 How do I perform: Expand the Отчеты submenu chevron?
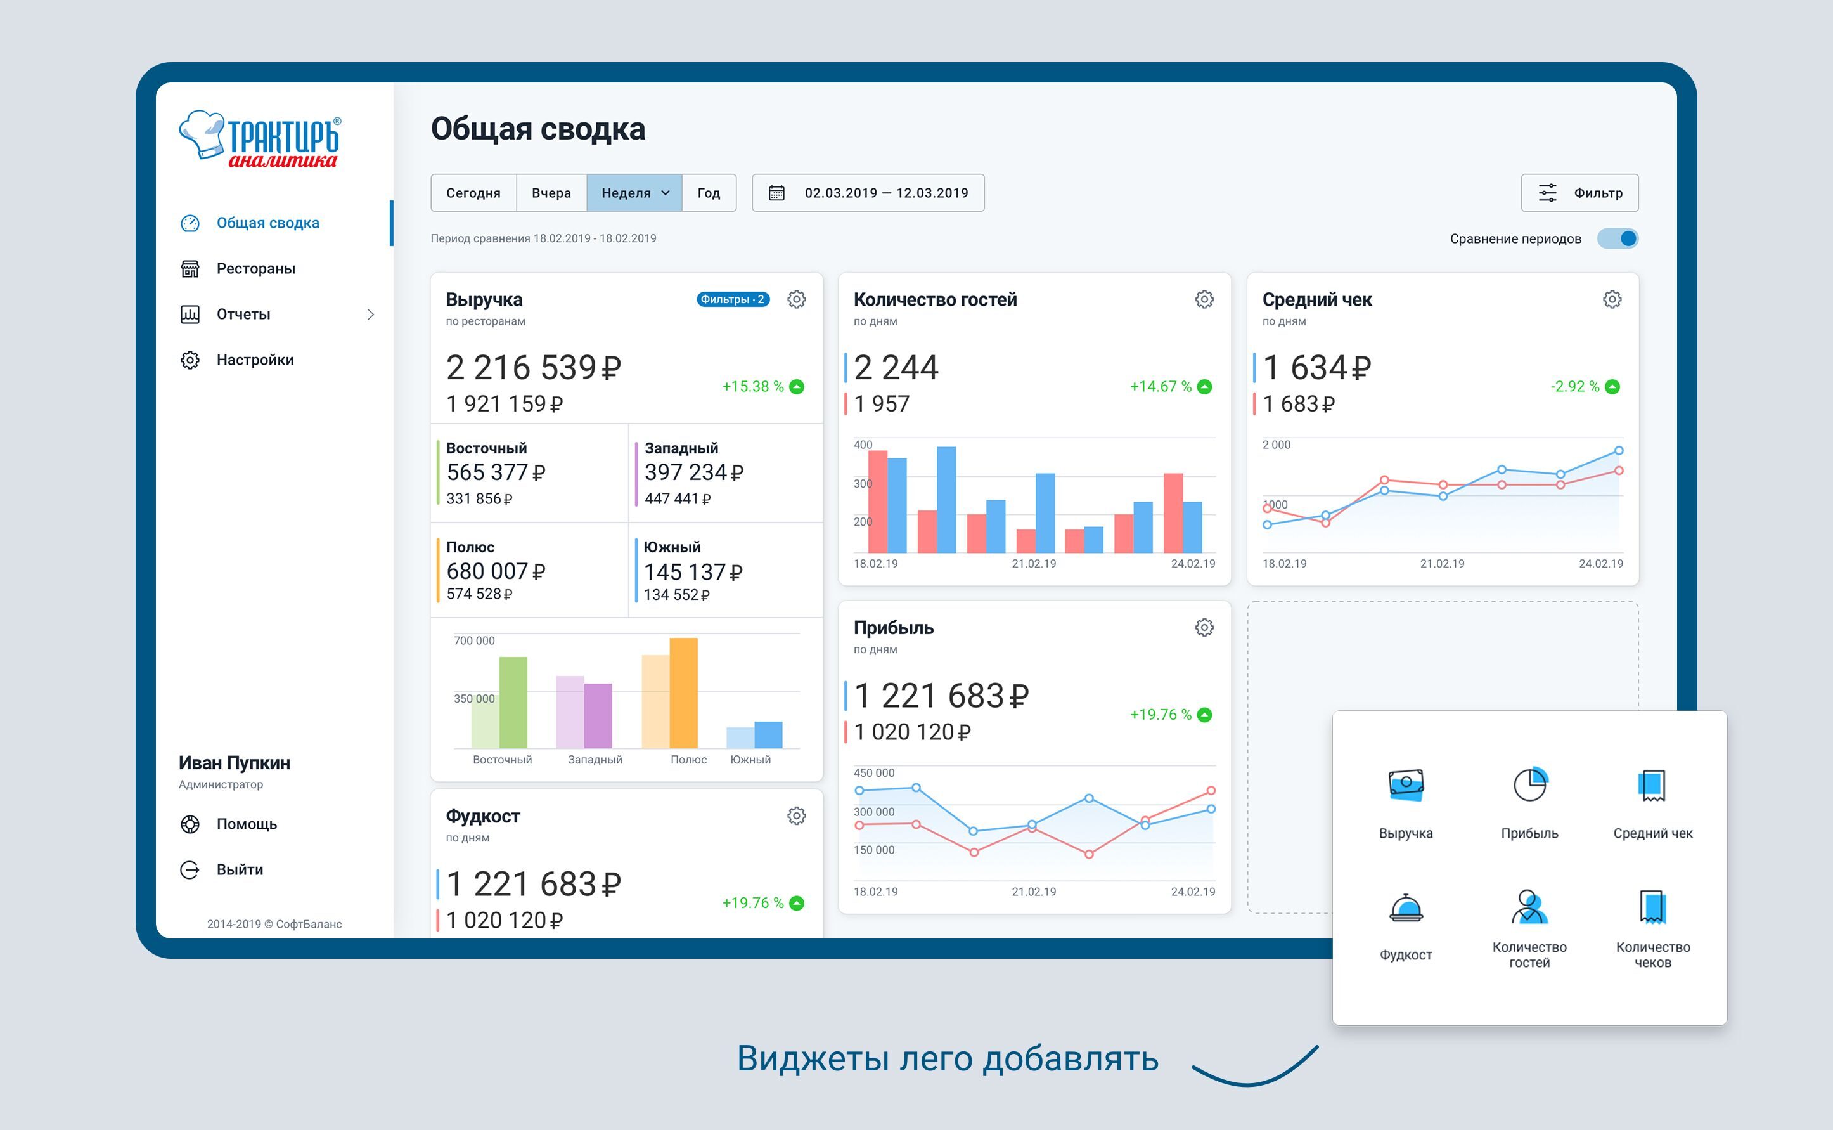coord(371,315)
